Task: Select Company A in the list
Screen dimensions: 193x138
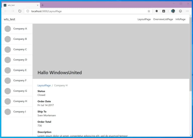Action: coord(17,29)
